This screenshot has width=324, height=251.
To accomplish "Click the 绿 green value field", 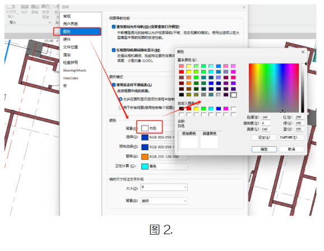I will click(x=299, y=123).
